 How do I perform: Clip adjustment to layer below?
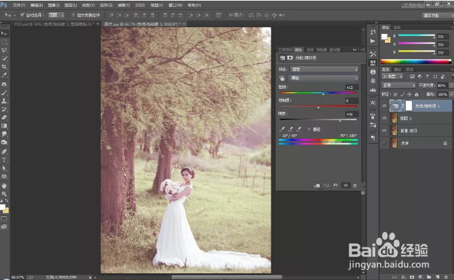pos(317,185)
